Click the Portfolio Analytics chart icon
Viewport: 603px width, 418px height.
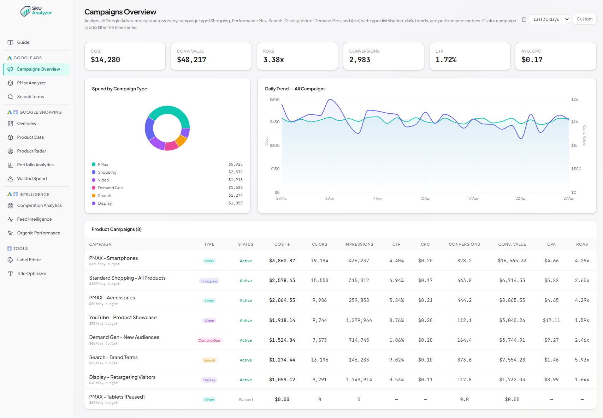click(11, 165)
